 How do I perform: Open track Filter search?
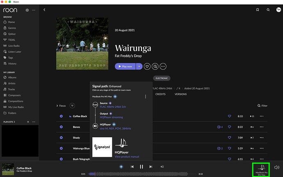click(x=262, y=106)
